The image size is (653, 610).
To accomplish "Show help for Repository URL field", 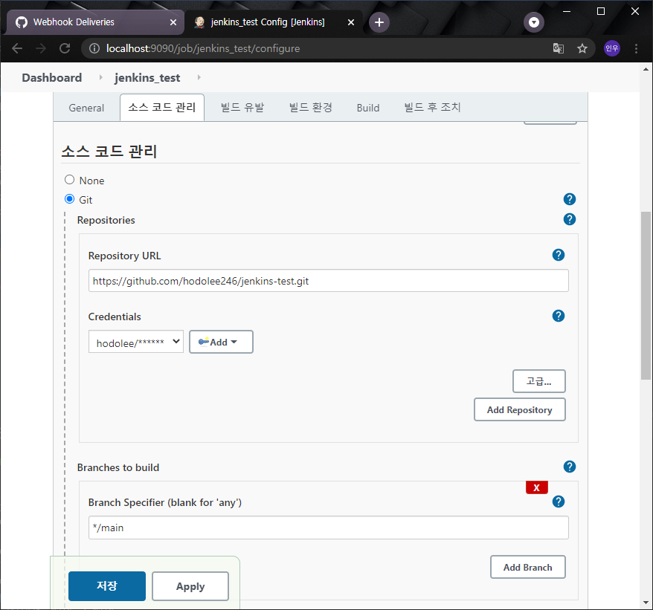I will [558, 255].
